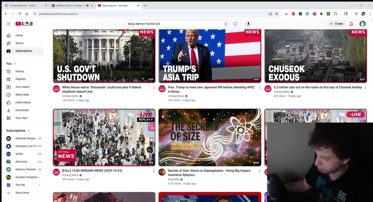Select Subscriptions in sidebar
Viewport: 373px width, 202px height.
24,51
